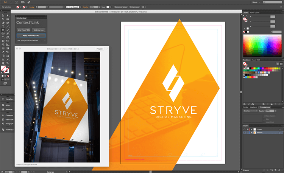Open Character panel from left dock

[x=8, y=115]
